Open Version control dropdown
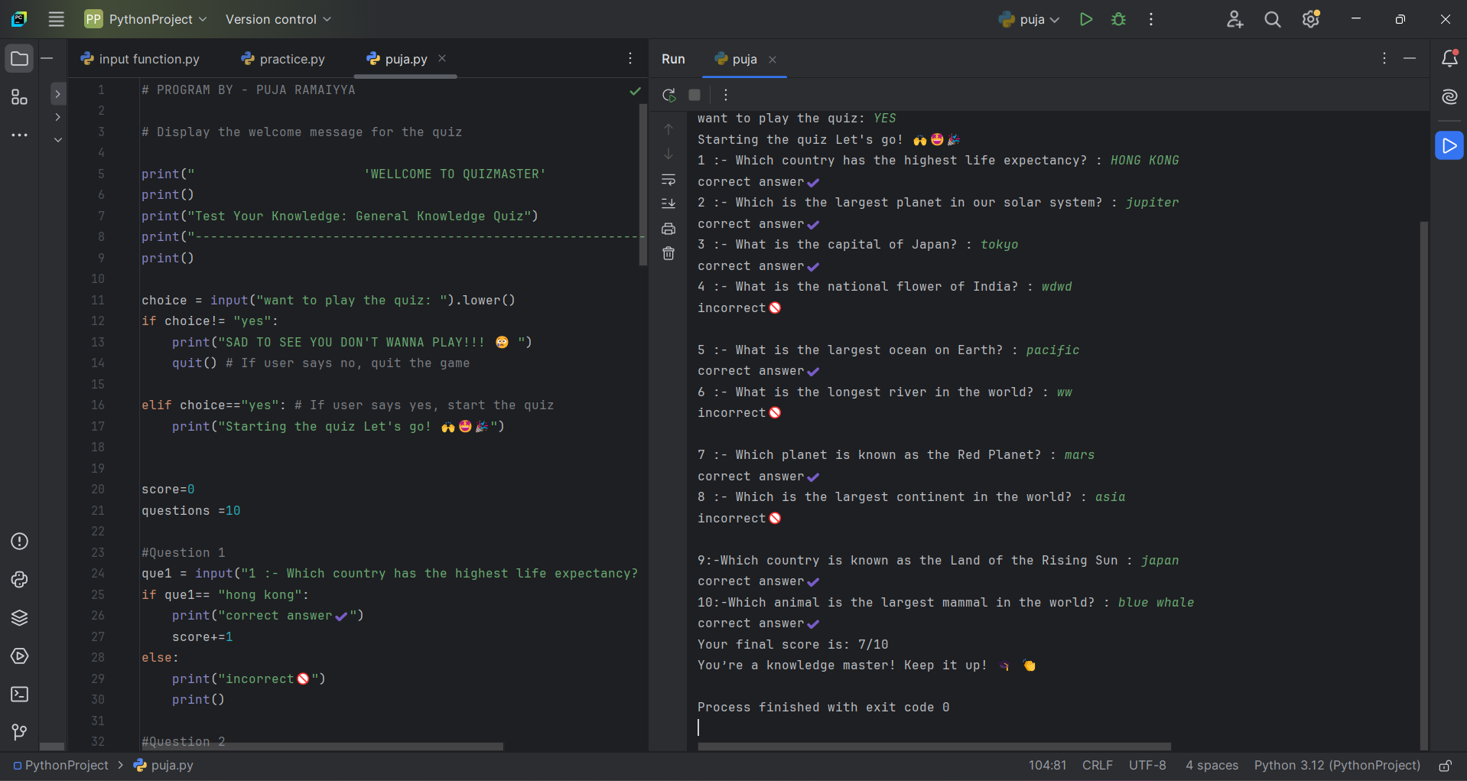1467x781 pixels. click(x=278, y=19)
